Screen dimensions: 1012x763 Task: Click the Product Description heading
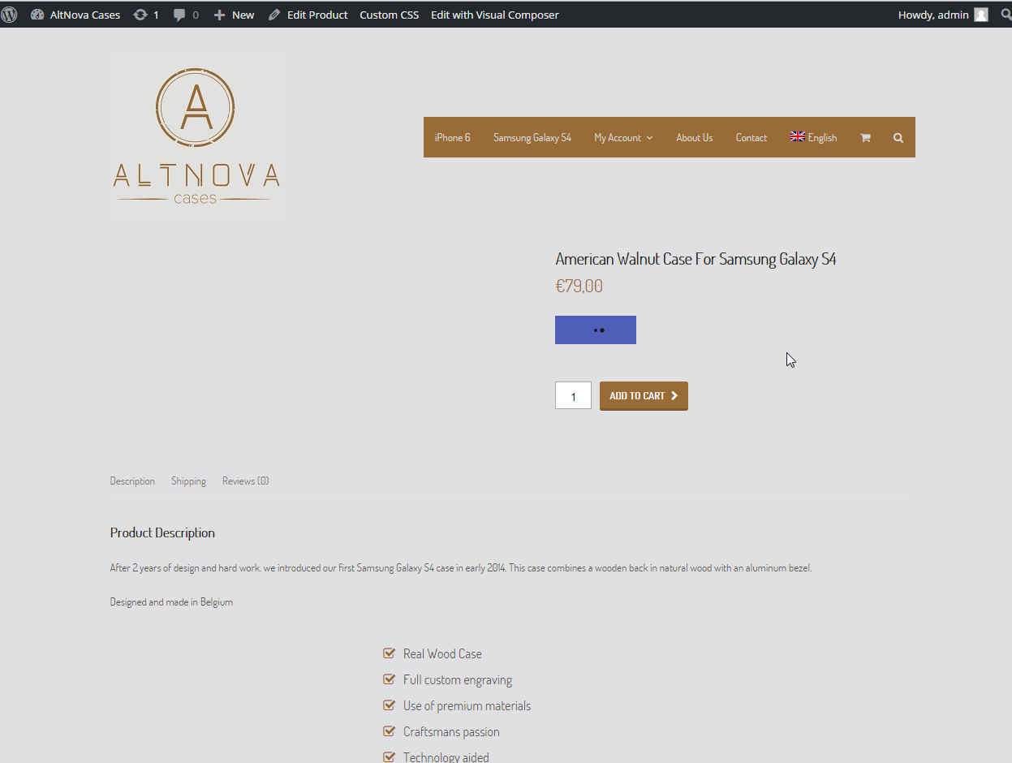162,532
